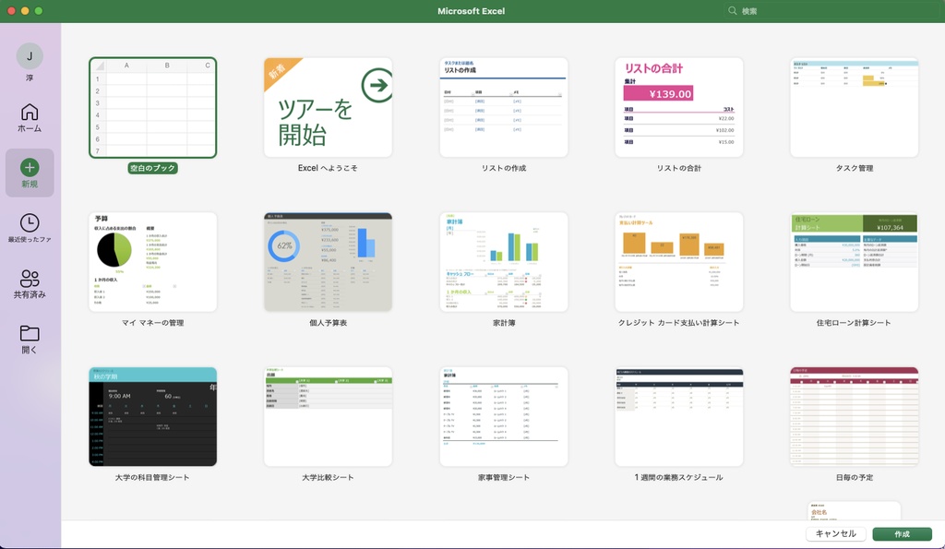Click the green zoom window button
The width and height of the screenshot is (945, 549).
coord(39,11)
